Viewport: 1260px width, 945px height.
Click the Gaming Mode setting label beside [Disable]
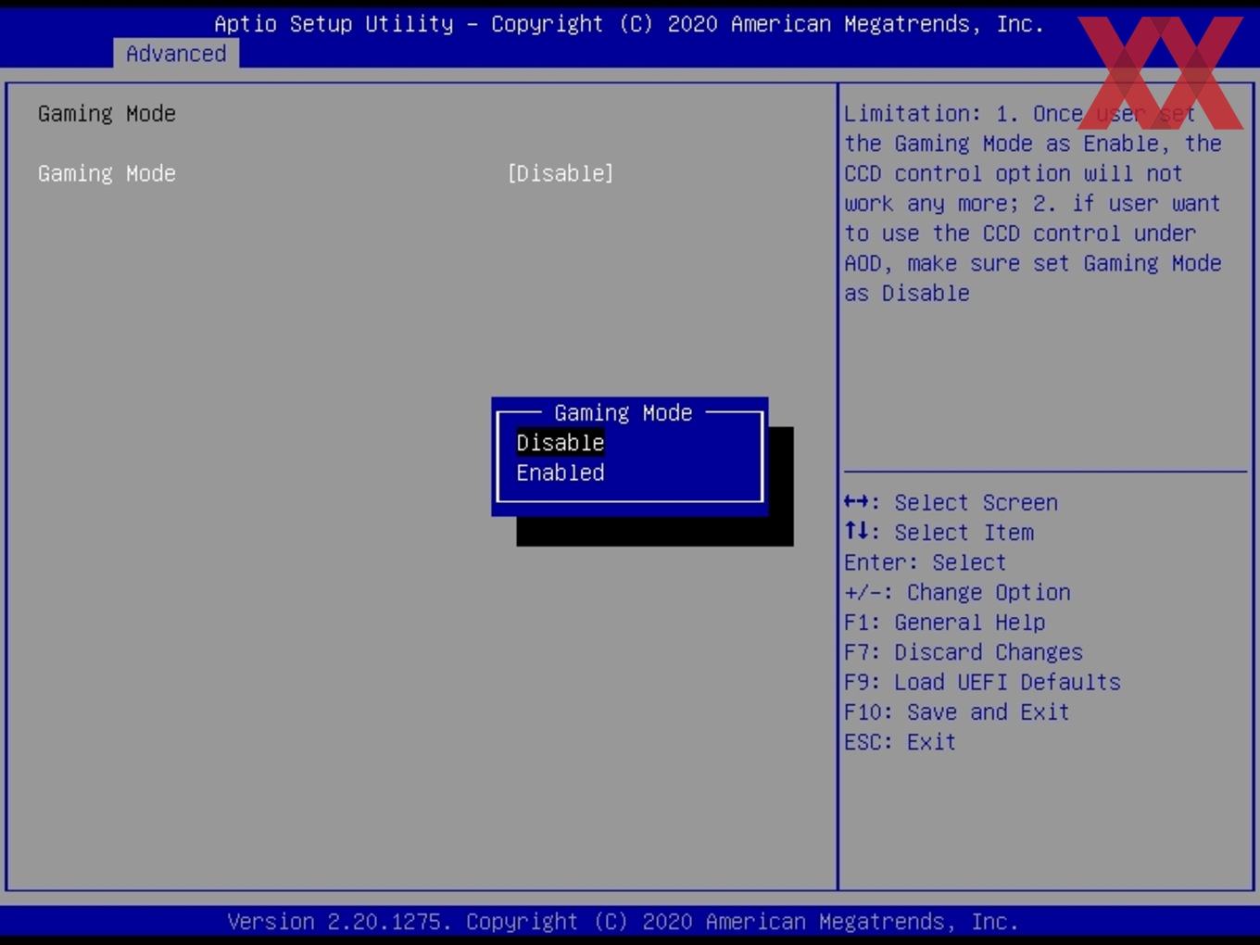coord(107,173)
